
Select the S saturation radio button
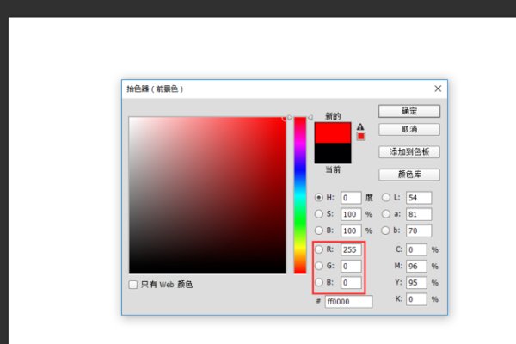[319, 214]
